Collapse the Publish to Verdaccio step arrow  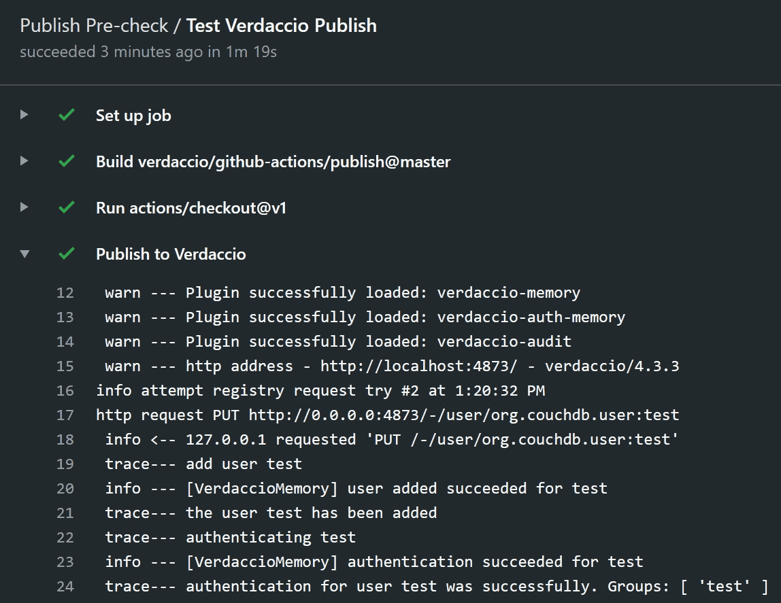tap(24, 254)
